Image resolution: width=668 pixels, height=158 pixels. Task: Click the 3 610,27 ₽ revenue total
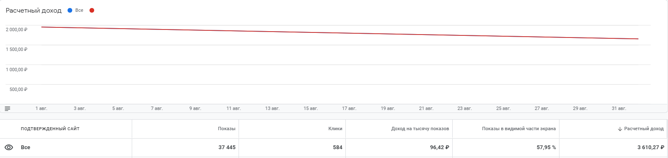651,147
